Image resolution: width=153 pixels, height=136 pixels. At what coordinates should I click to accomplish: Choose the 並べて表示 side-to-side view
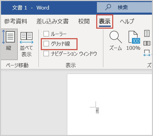tap(27, 44)
